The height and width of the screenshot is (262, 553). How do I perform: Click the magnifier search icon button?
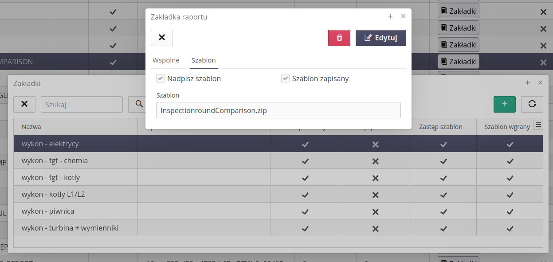[x=139, y=104]
